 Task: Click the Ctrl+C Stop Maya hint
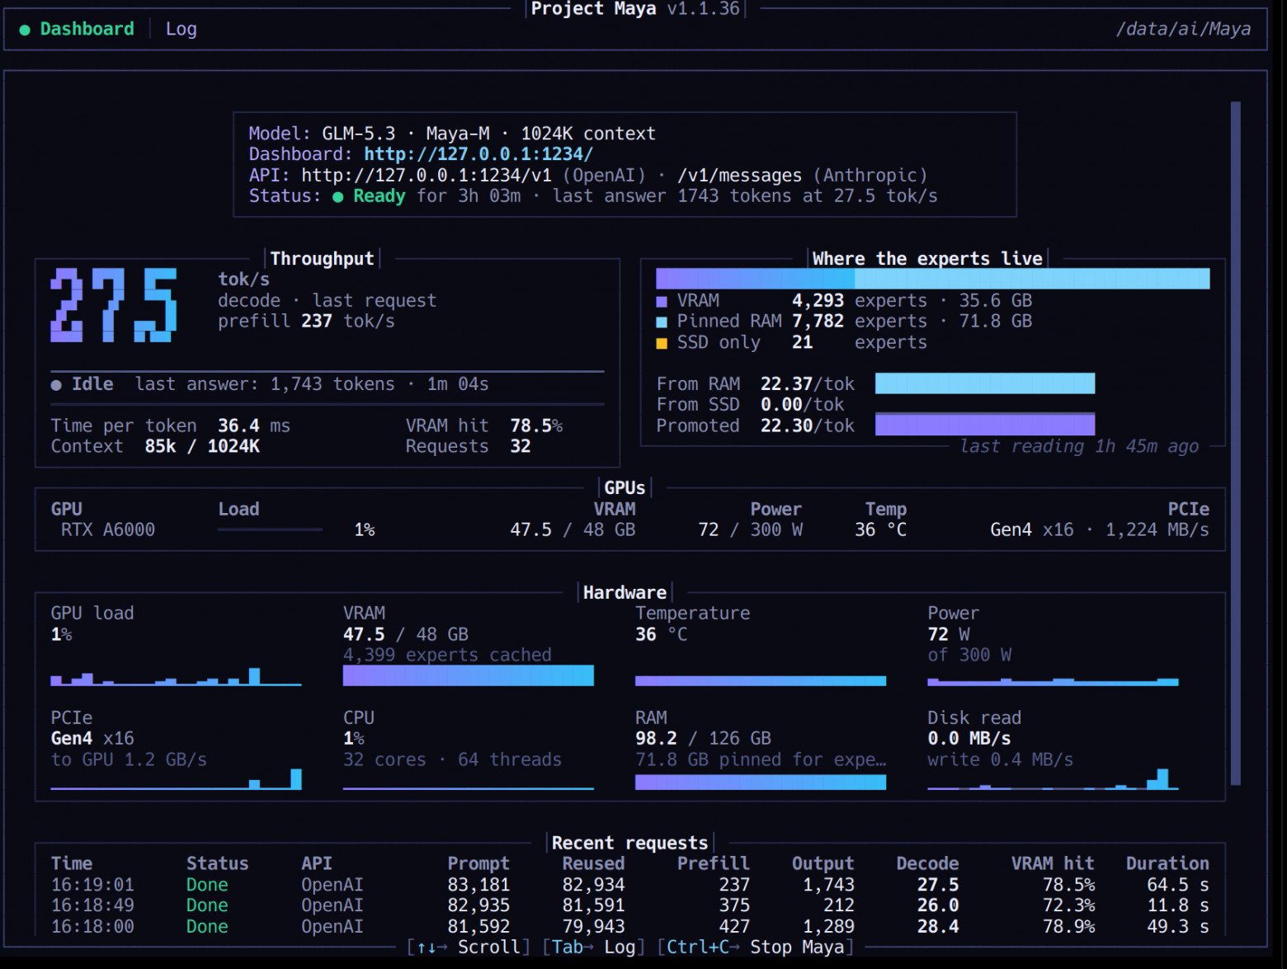(755, 948)
